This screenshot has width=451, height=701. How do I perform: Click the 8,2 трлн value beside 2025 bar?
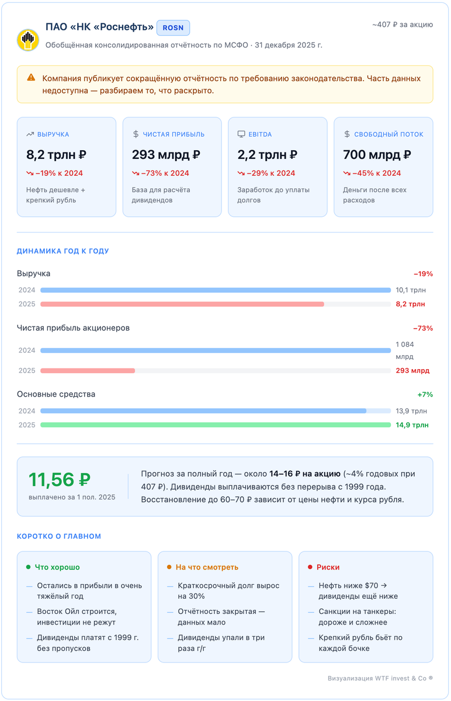coord(410,304)
